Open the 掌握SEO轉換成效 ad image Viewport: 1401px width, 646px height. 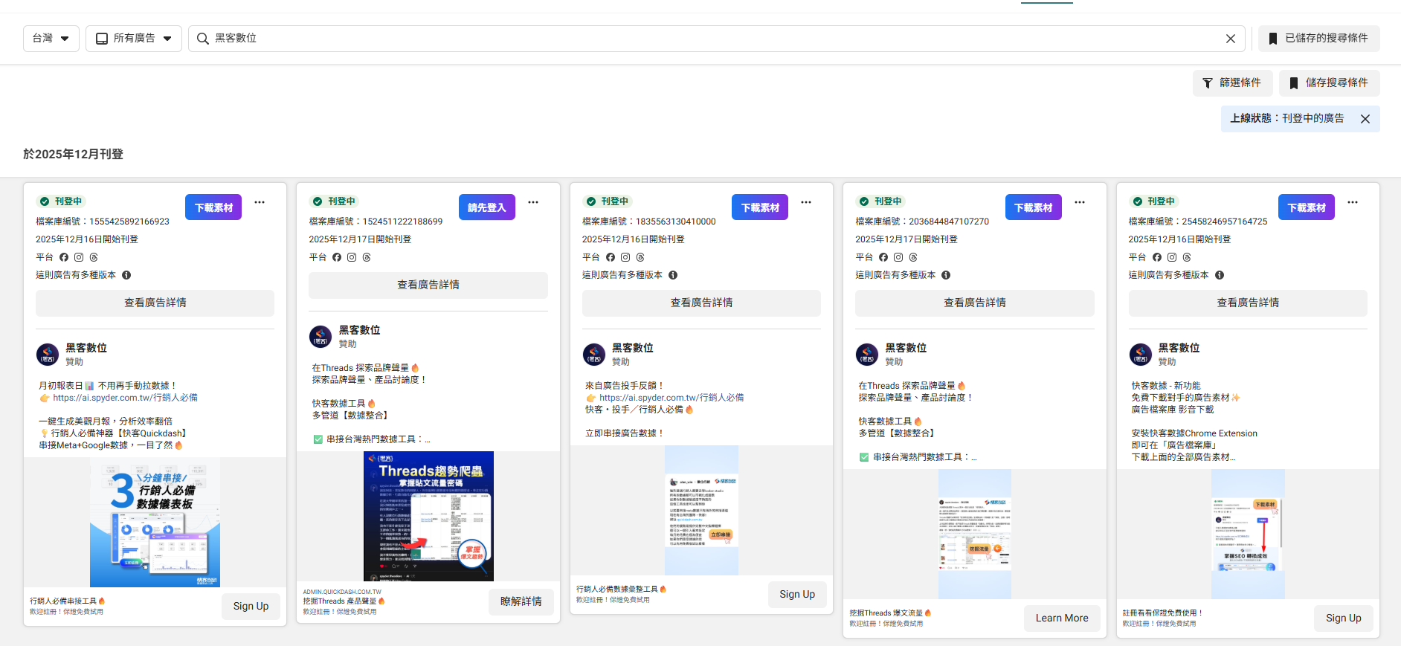tap(1248, 534)
